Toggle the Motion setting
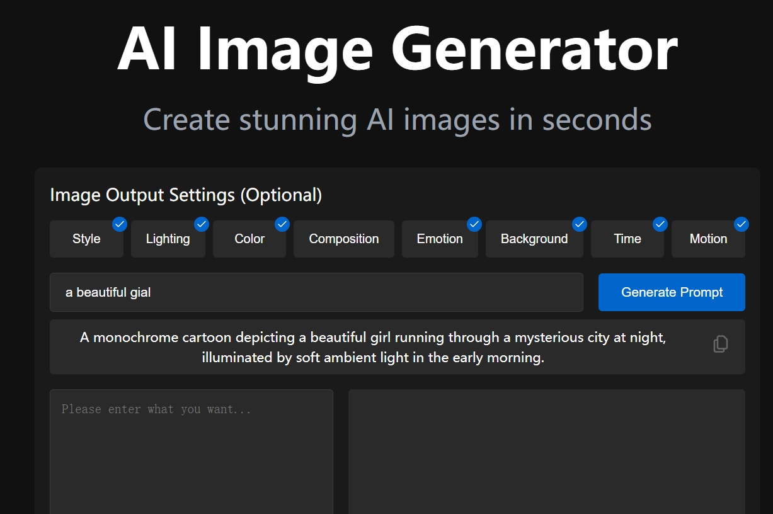Image resolution: width=773 pixels, height=514 pixels. (708, 239)
